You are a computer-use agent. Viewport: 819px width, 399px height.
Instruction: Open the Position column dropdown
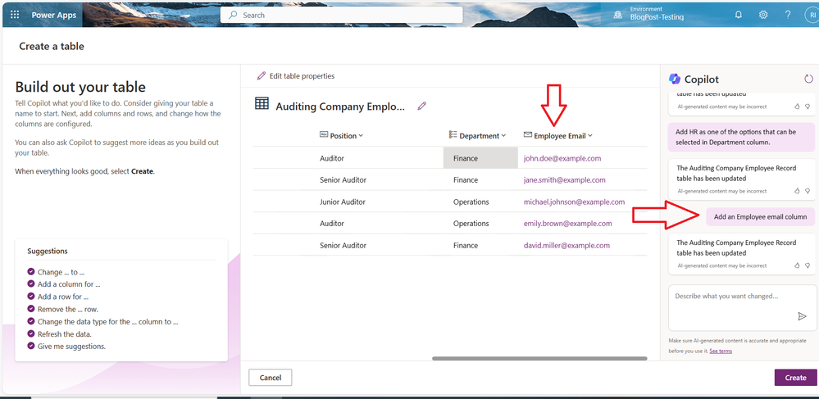pos(361,136)
